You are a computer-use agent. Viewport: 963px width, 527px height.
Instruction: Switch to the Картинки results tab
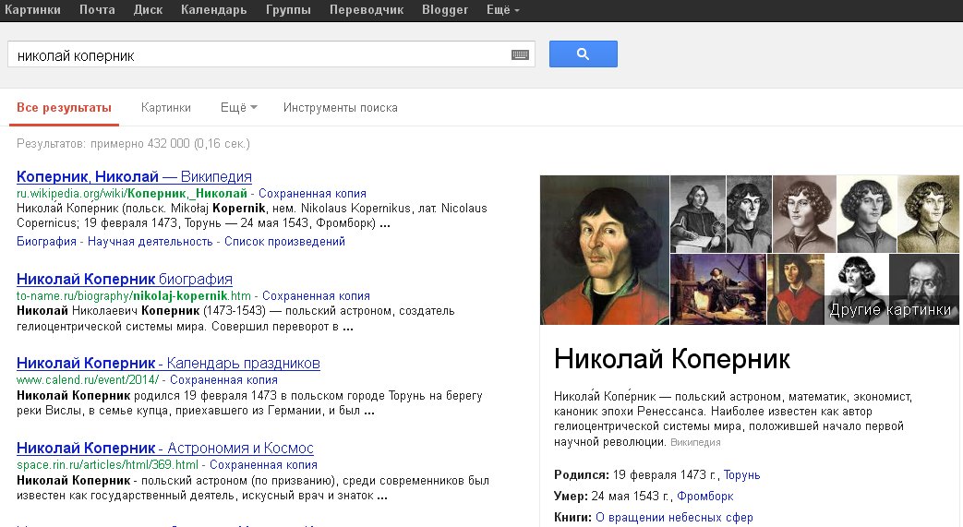(166, 108)
